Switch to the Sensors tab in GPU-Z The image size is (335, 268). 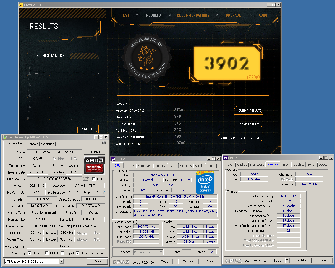click(33, 144)
